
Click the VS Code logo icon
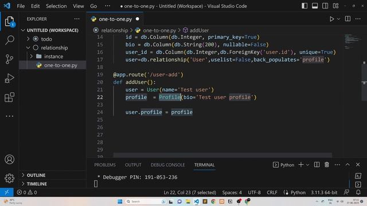[x=7, y=6]
